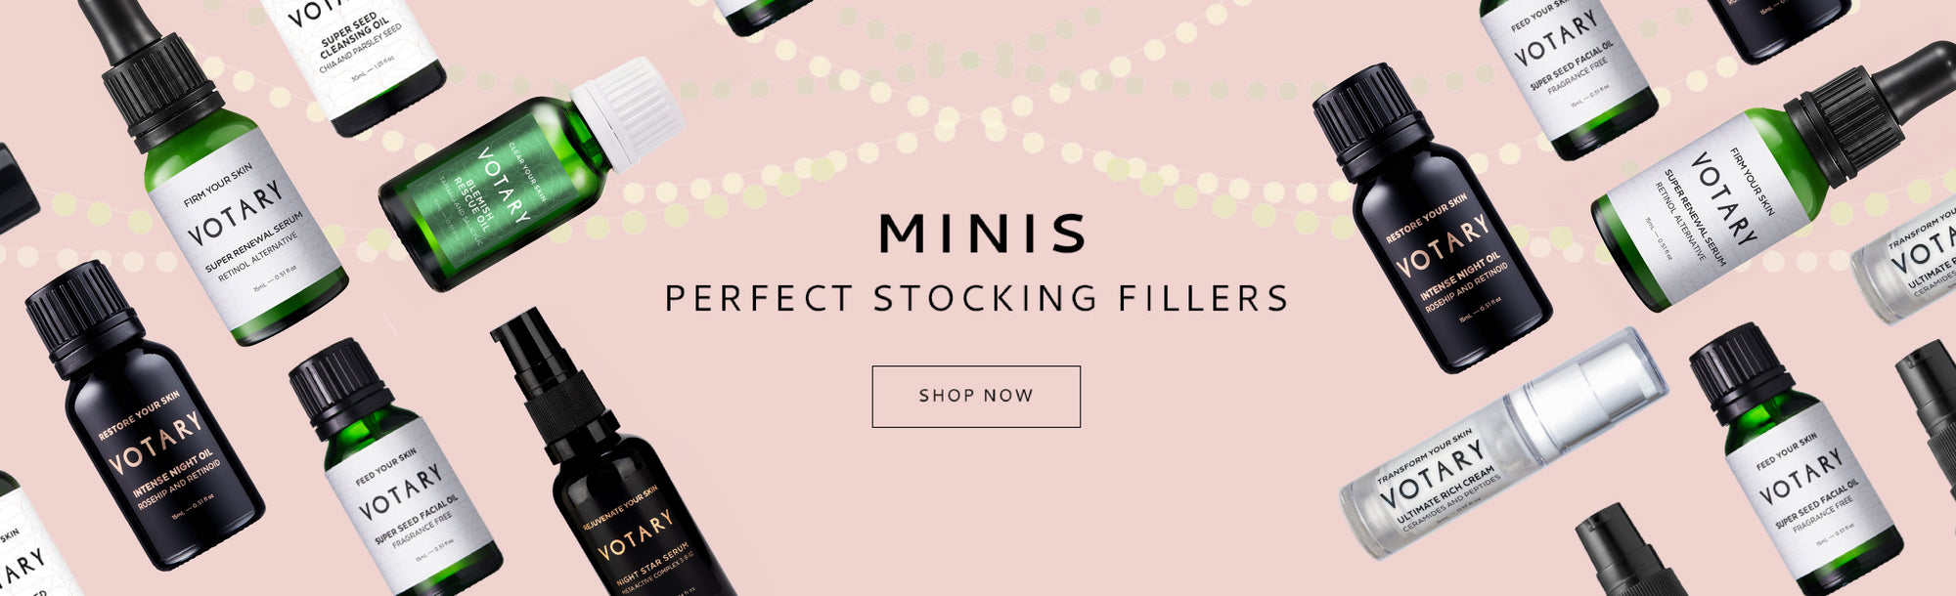Select the black Intense Night Oil bottle at left
Viewport: 1956px width, 596px height.
[x=145, y=415]
